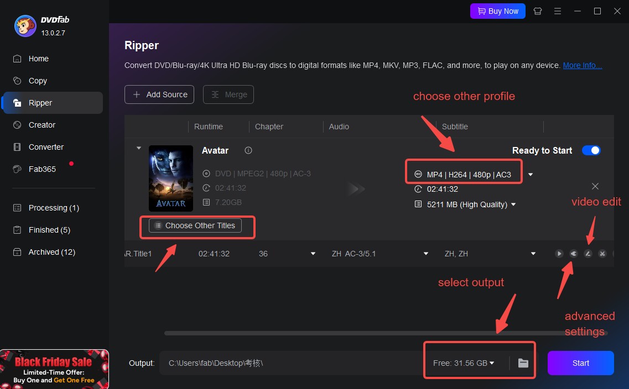Open advanced settings via wrench icon
The width and height of the screenshot is (629, 389).
(573, 254)
